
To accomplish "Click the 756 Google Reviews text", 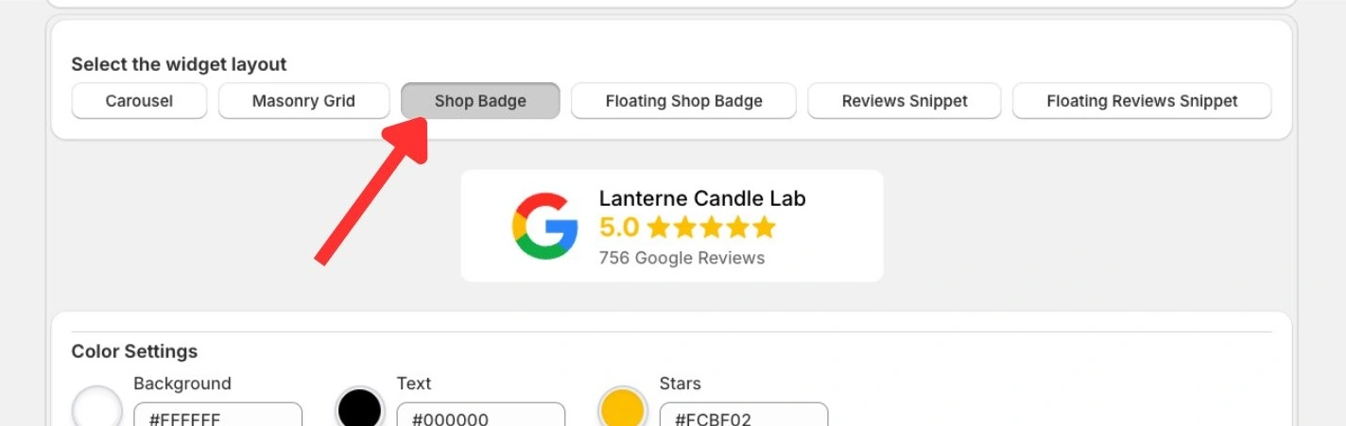I will click(682, 258).
